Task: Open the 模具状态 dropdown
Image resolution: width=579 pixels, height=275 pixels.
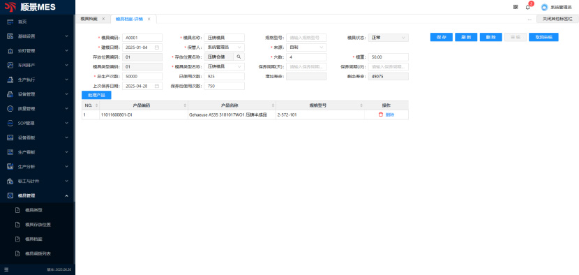Action: coord(388,38)
